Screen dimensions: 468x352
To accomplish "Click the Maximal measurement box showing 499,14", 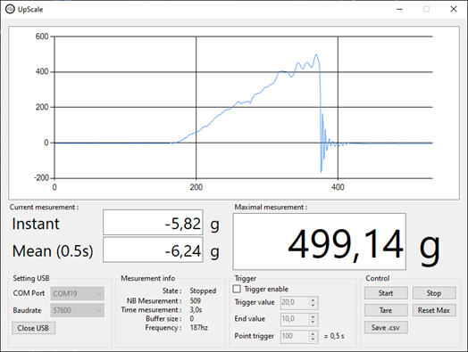I will (320, 241).
